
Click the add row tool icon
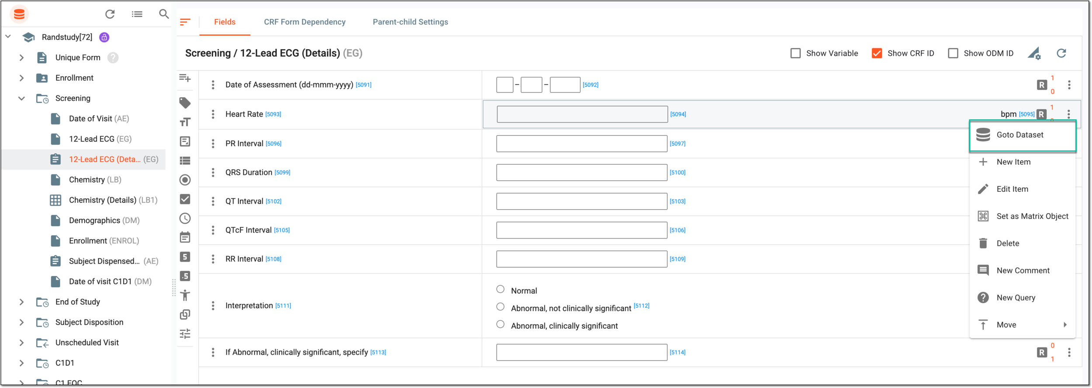[185, 78]
